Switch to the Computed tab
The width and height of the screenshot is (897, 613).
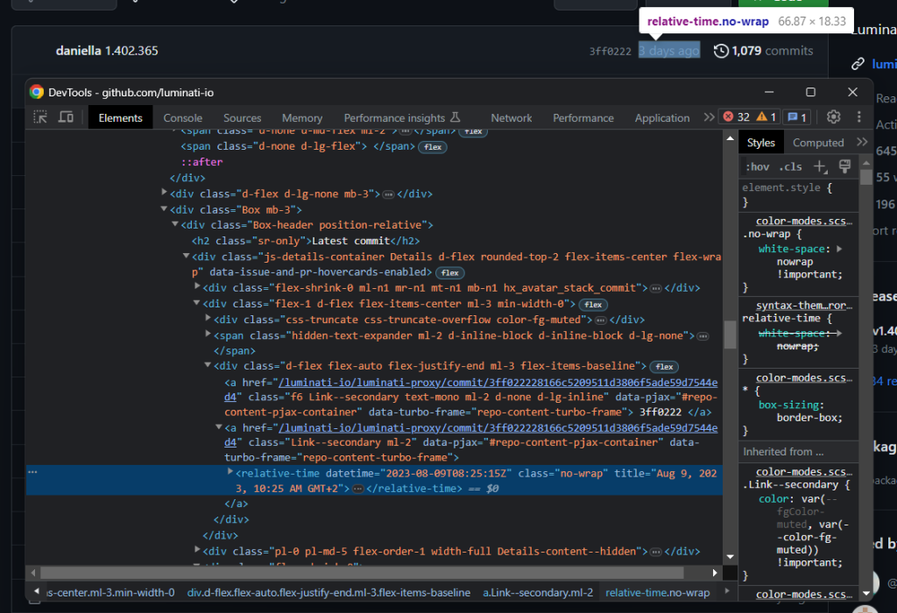coord(818,141)
